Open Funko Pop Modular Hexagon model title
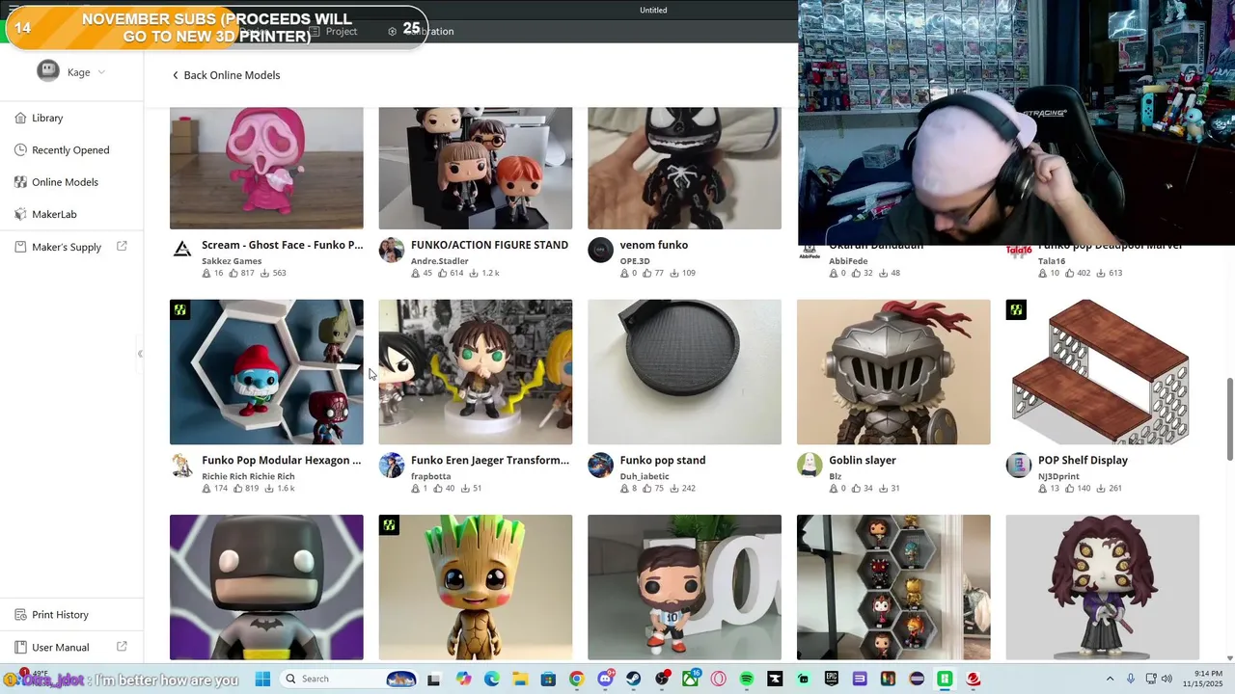Viewport: 1235px width, 694px height. tap(282, 461)
